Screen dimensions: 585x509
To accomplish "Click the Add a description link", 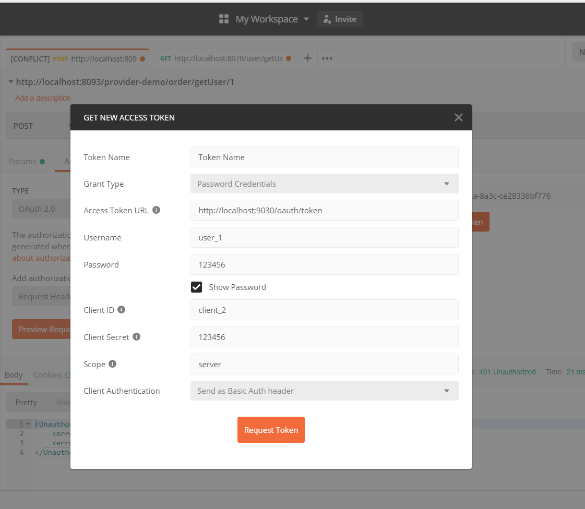I will [43, 98].
